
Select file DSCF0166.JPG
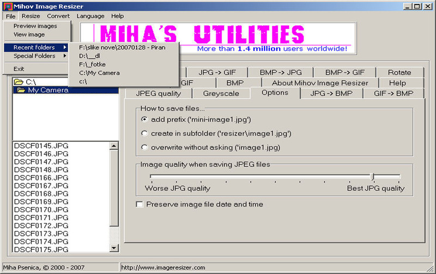click(x=41, y=178)
